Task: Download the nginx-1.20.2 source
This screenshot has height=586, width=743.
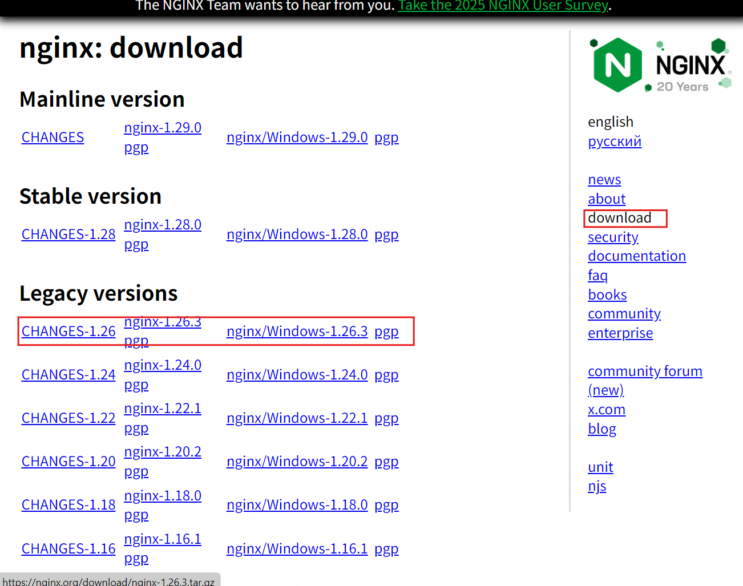Action: pyautogui.click(x=163, y=452)
